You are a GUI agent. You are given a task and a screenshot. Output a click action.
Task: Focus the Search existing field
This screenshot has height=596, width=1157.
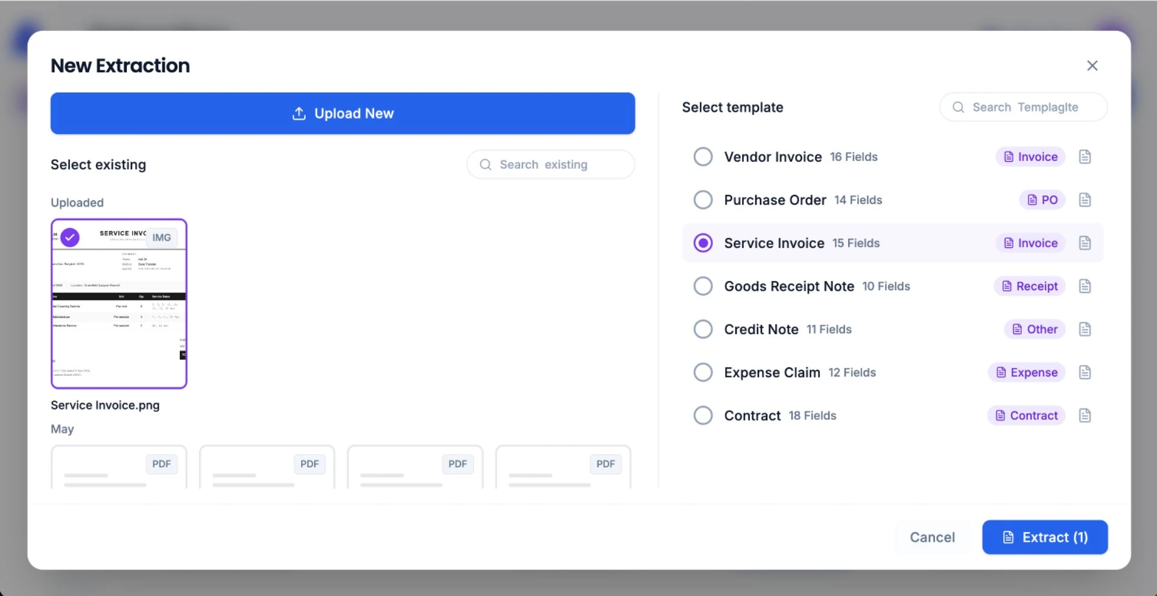tap(551, 165)
